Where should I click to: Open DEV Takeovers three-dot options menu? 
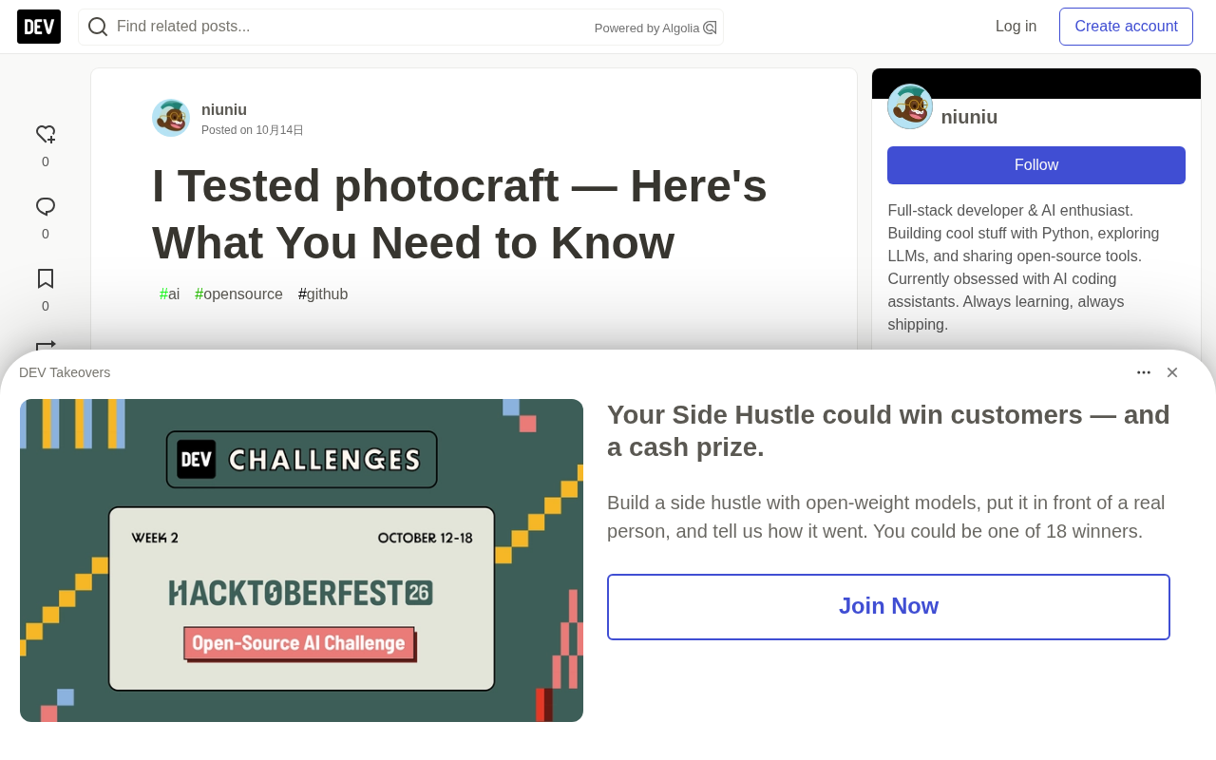tap(1144, 372)
